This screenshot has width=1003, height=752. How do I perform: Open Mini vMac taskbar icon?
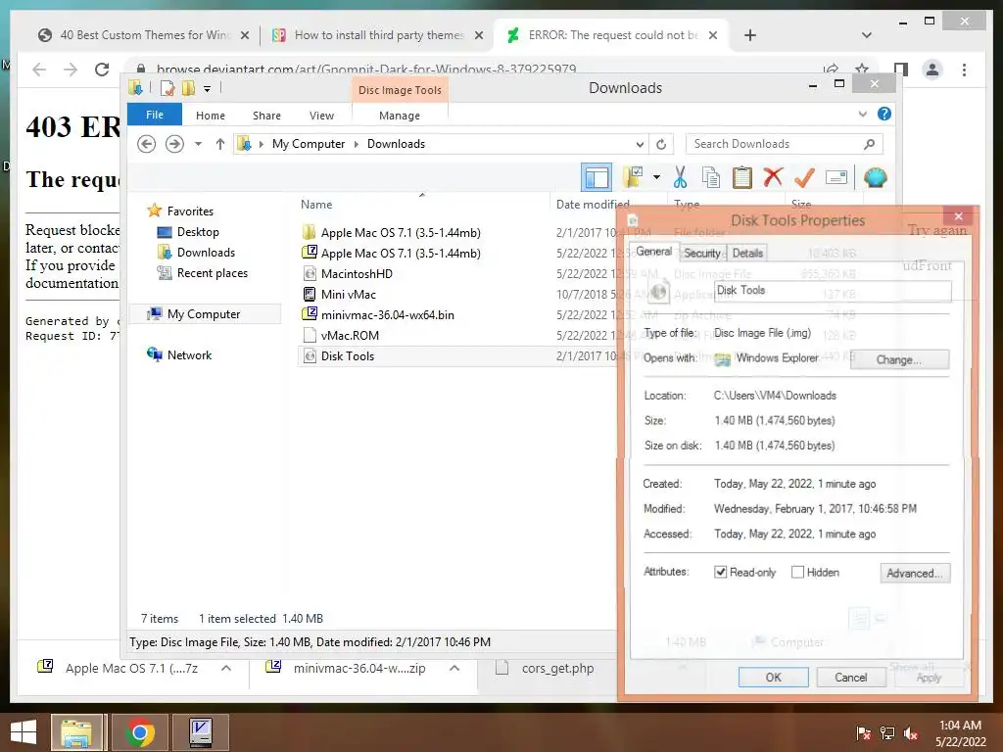[200, 732]
